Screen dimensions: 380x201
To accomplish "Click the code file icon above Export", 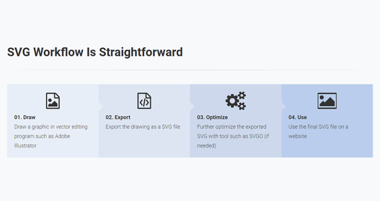I will (144, 100).
